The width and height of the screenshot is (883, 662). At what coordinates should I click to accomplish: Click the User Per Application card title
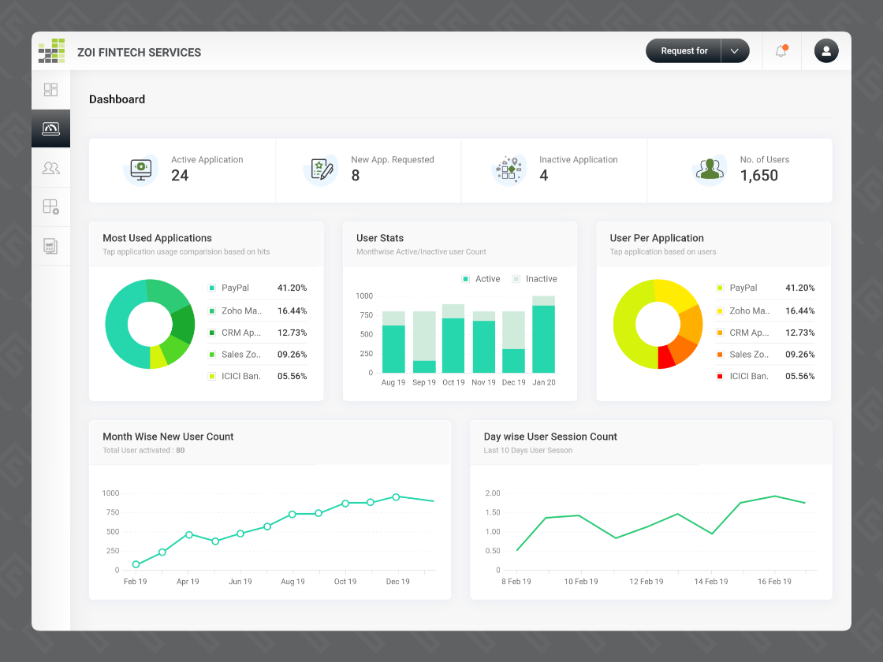coord(657,238)
